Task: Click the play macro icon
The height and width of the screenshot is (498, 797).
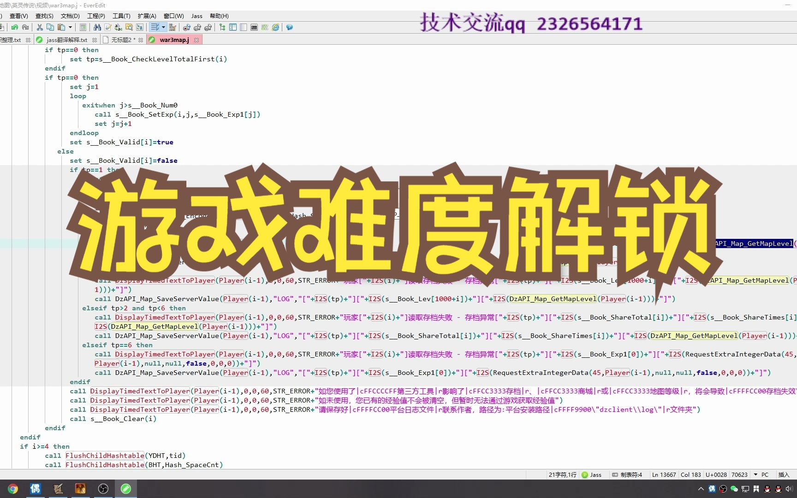Action: (197, 27)
